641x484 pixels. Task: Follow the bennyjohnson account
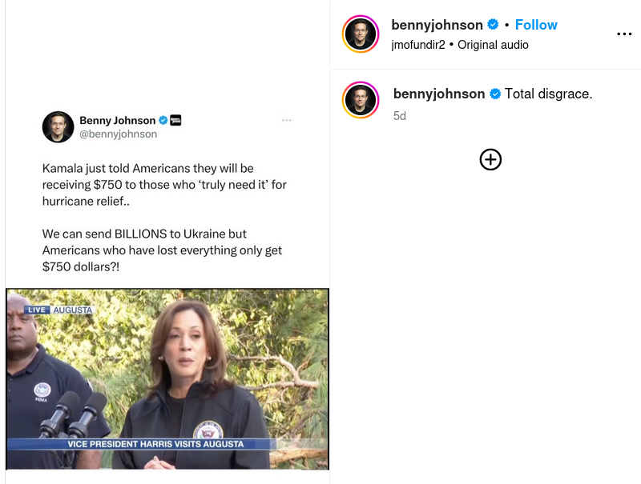[536, 25]
